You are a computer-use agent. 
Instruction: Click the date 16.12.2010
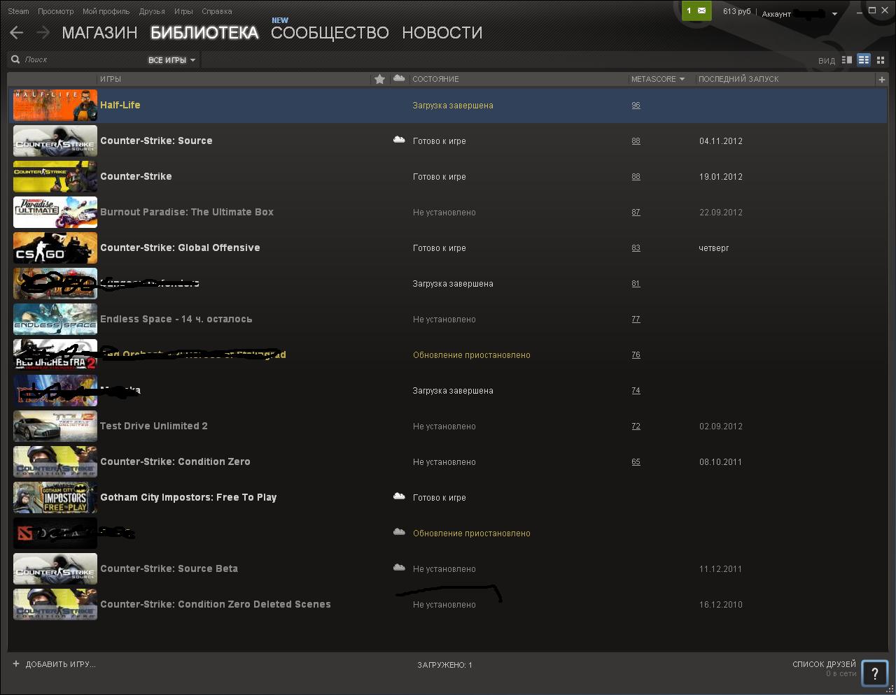[721, 604]
